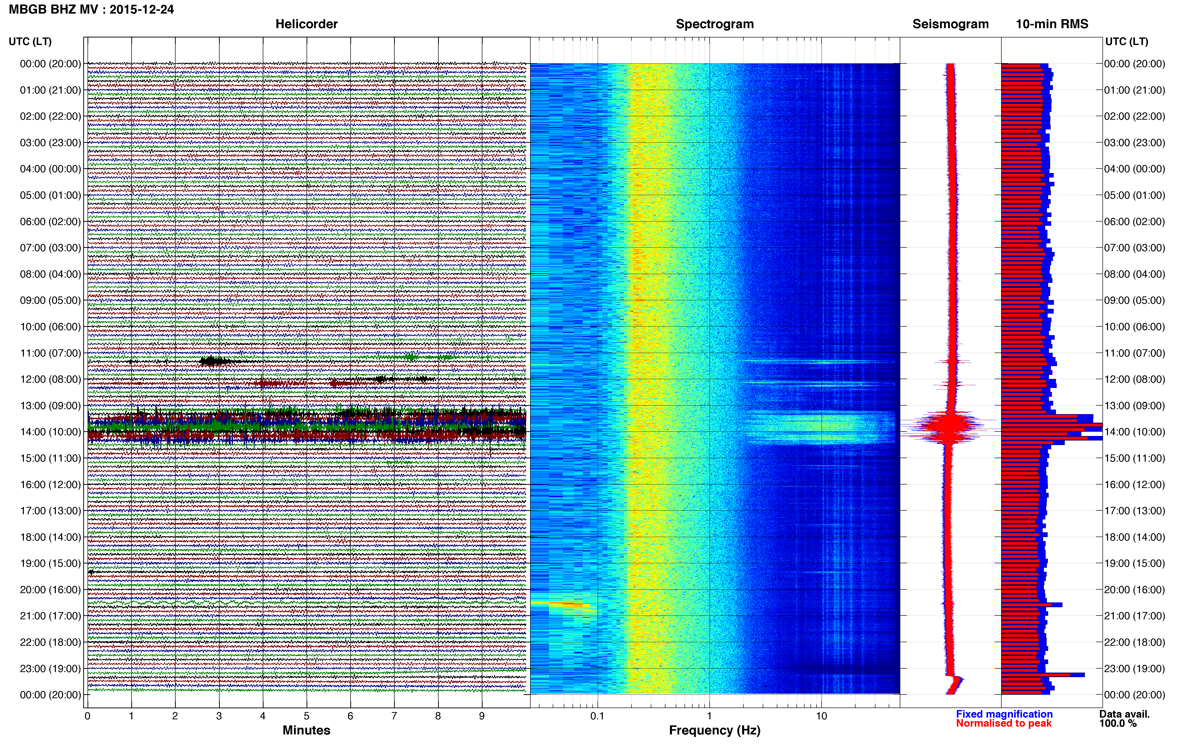The image size is (1192, 745).
Task: Click RMS-side time label '19:00 (15:00)'
Action: pos(1135,563)
